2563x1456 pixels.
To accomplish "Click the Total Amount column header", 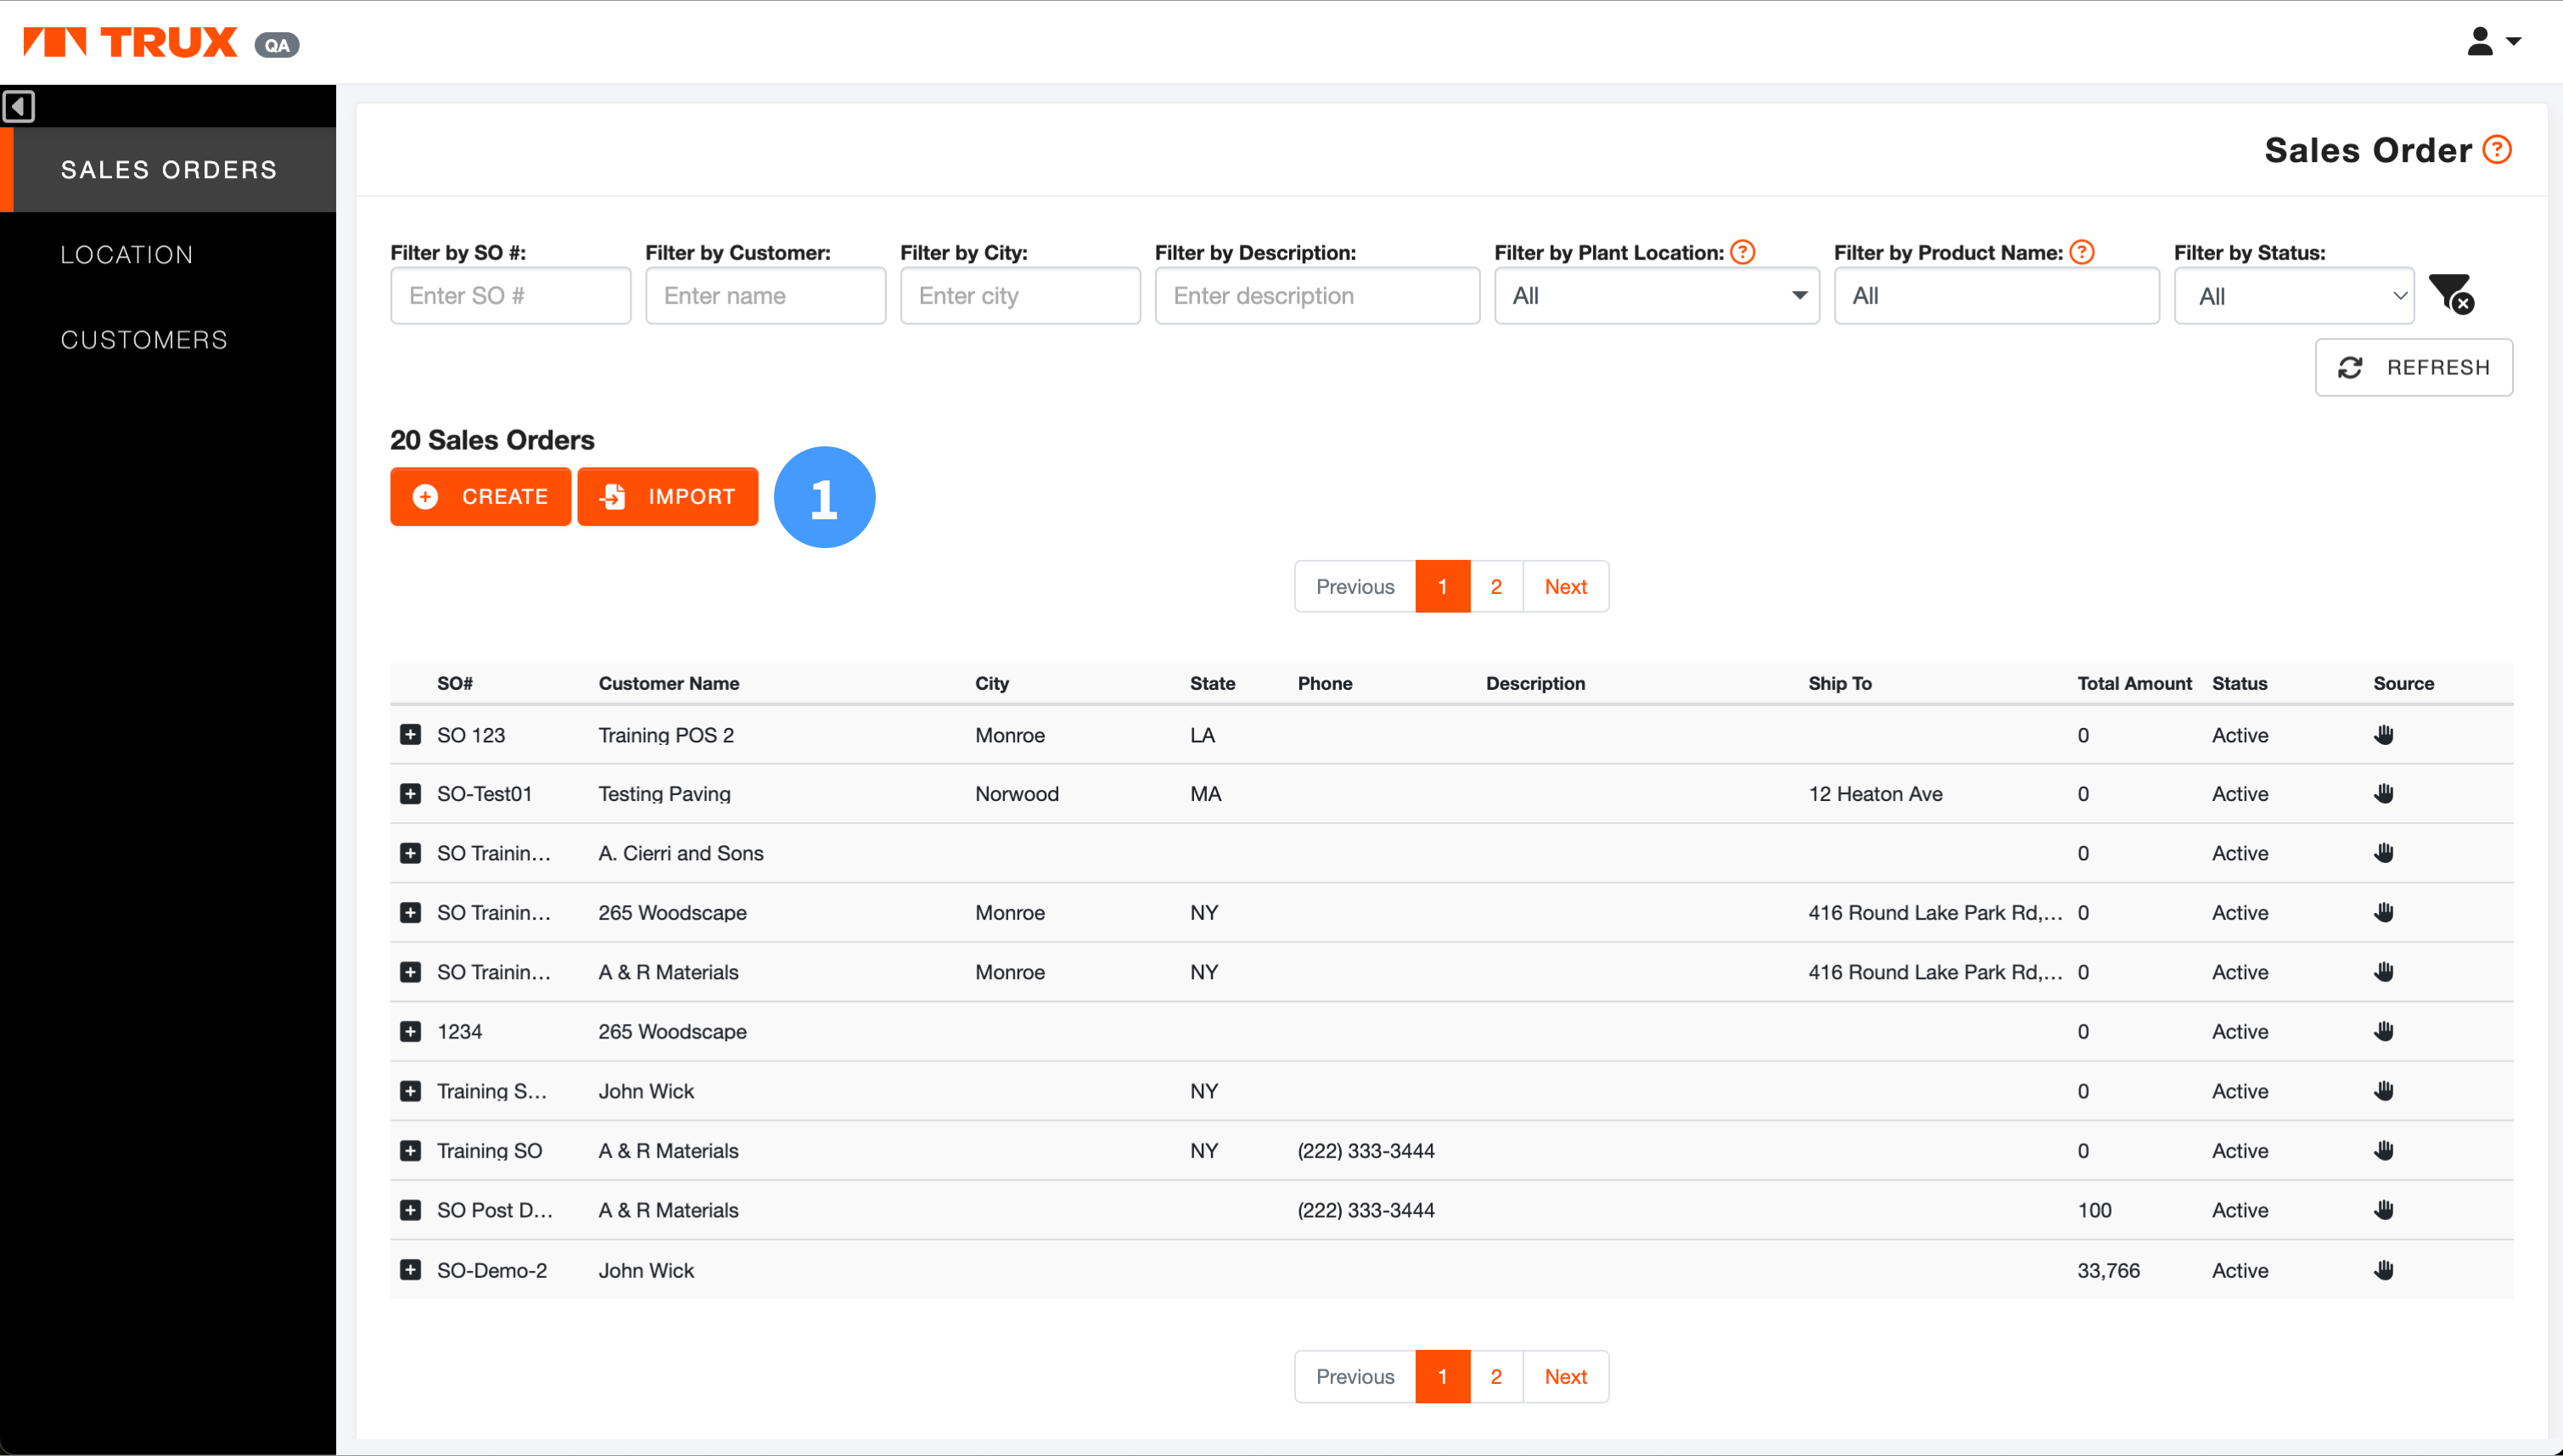I will [x=2134, y=683].
